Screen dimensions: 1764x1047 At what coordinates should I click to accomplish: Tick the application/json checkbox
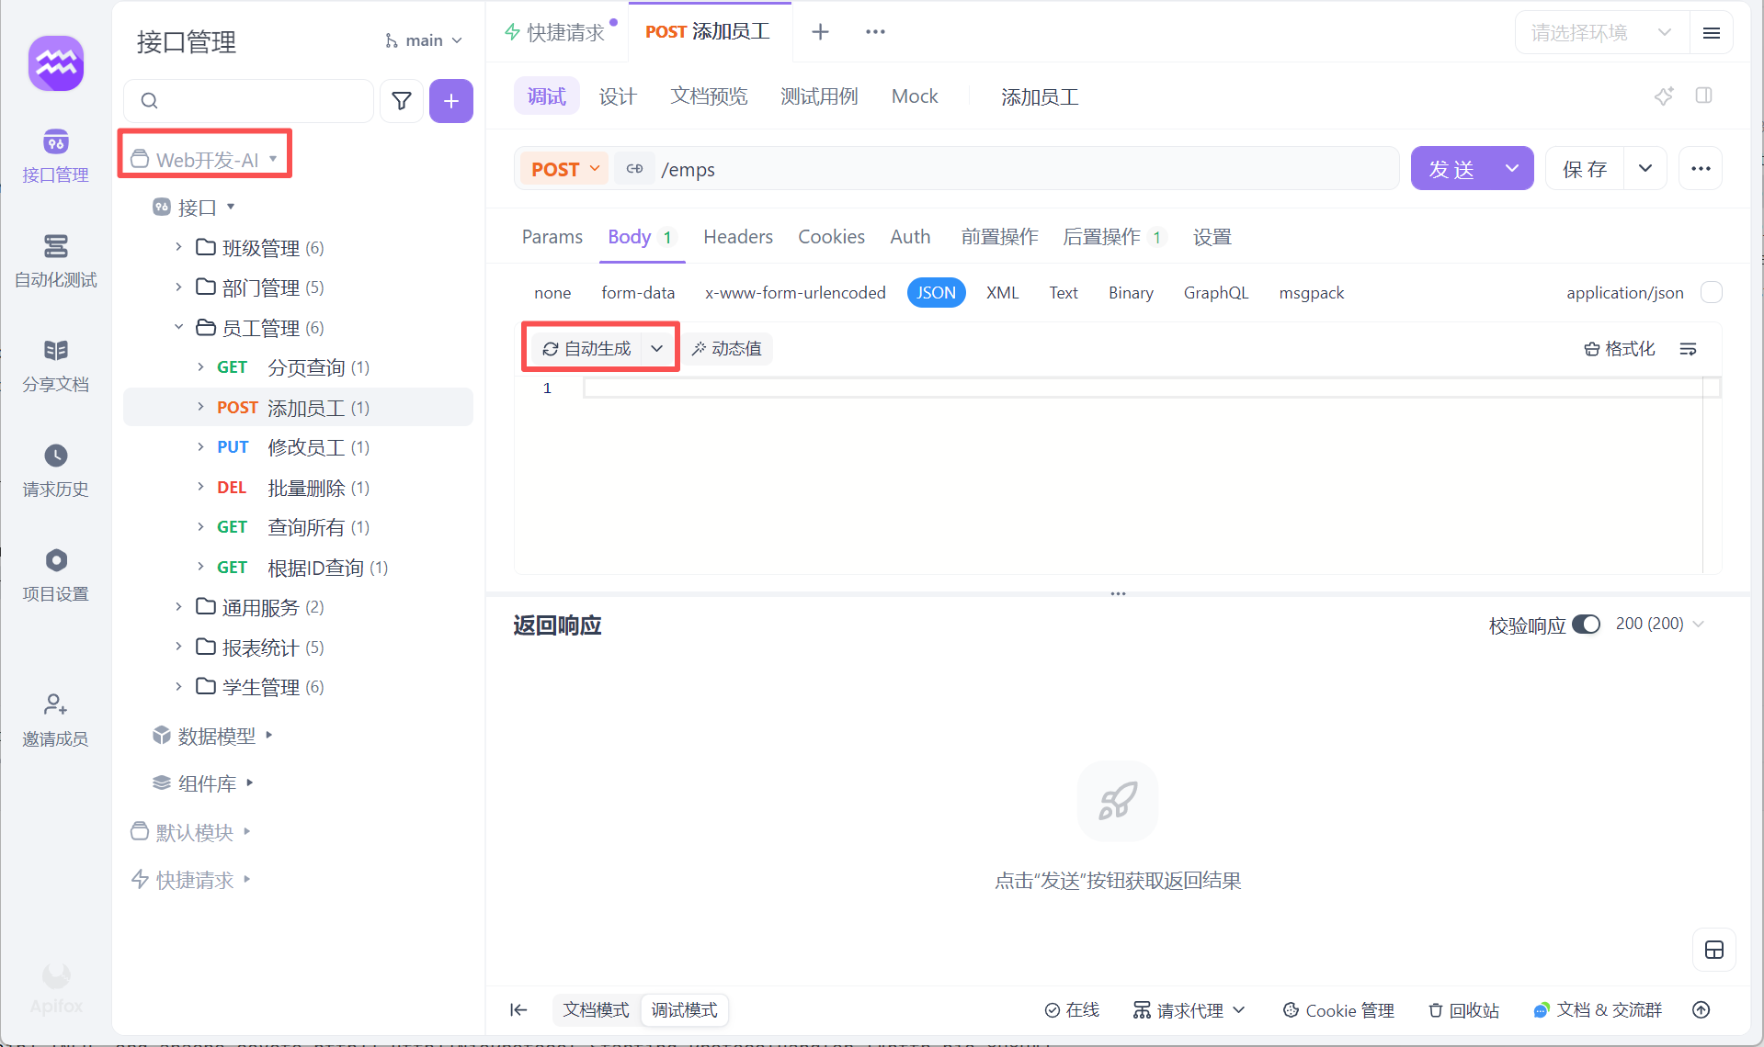coord(1712,292)
